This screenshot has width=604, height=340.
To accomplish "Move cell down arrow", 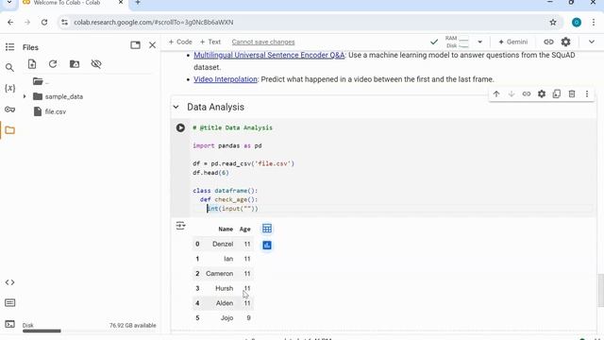I will tap(512, 93).
